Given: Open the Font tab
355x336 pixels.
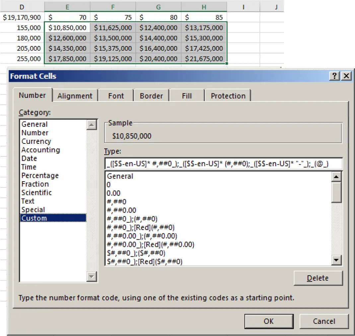Looking at the screenshot, I should [116, 95].
